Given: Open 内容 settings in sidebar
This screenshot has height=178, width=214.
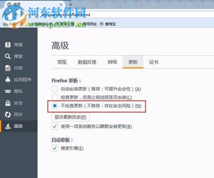Looking at the screenshot, I should point(18,68).
